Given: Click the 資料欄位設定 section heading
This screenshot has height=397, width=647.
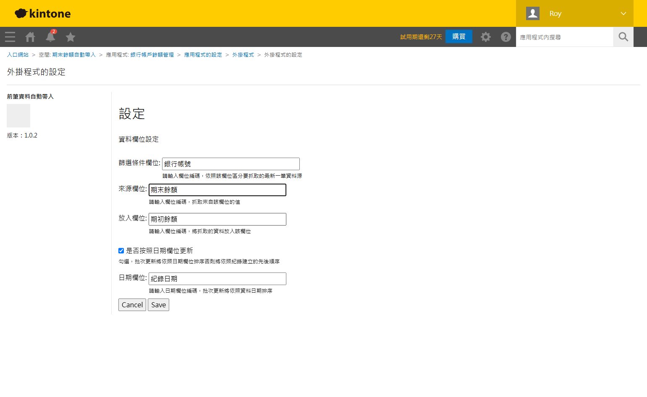Looking at the screenshot, I should point(139,139).
